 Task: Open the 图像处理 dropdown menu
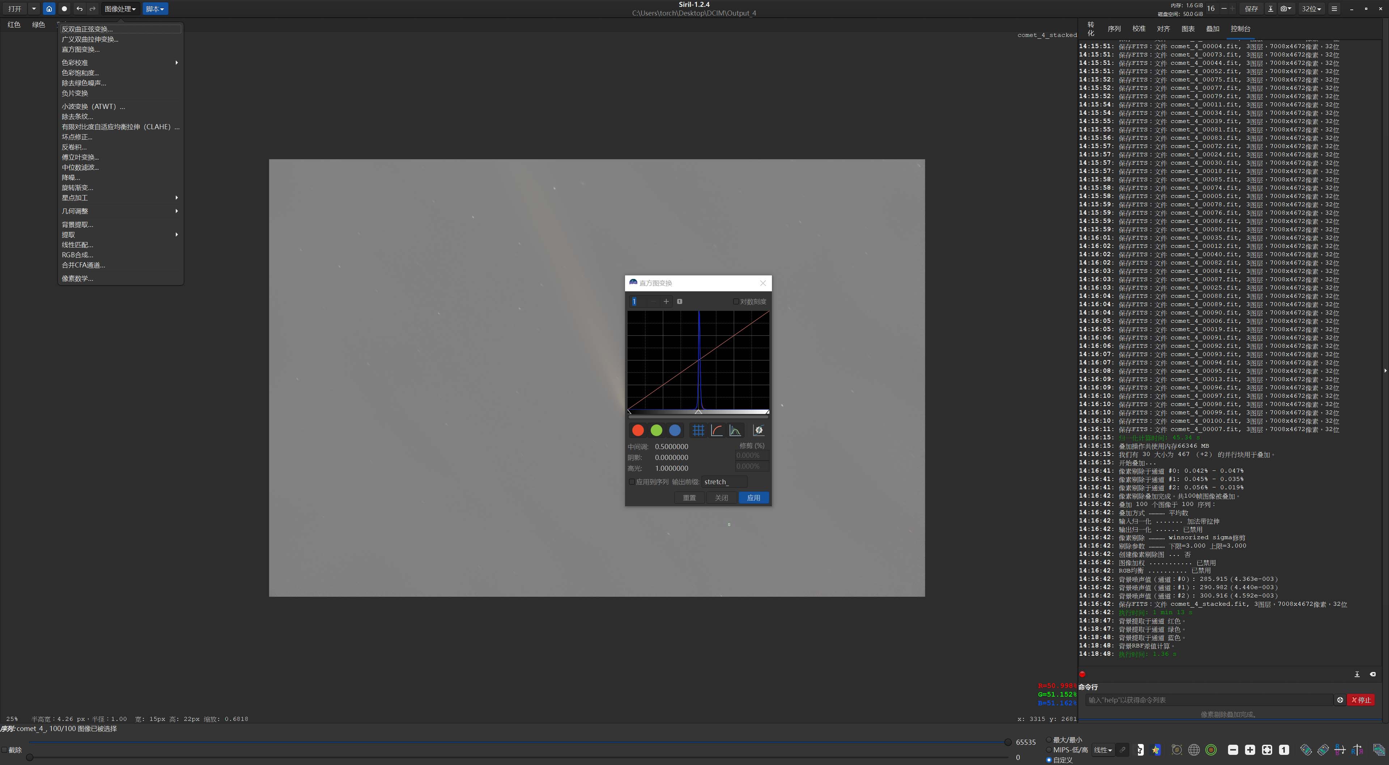120,9
